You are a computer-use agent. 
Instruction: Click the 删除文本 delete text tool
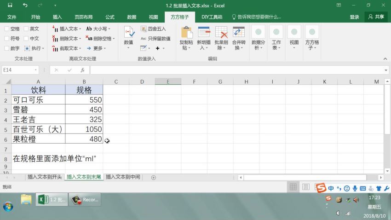click(67, 39)
